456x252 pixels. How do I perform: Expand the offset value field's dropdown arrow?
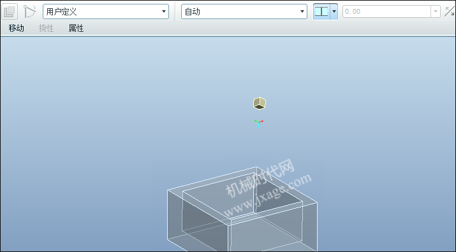[436, 11]
